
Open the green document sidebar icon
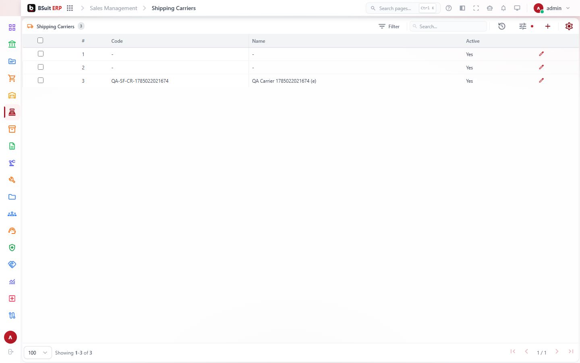(x=12, y=146)
